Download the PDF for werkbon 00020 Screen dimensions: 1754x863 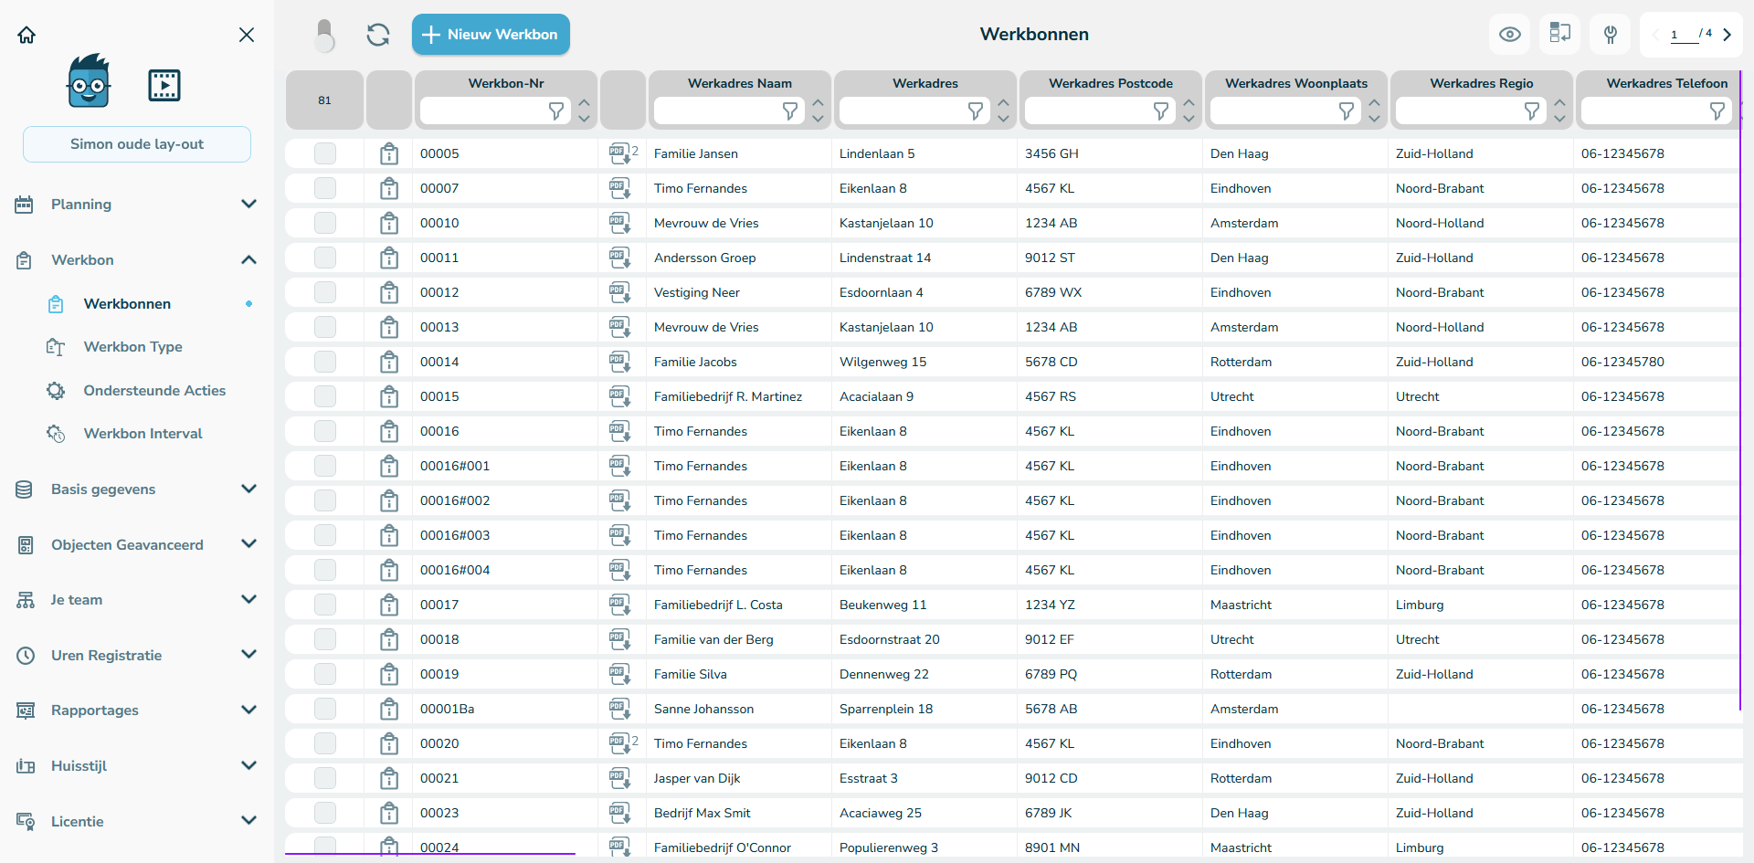619,743
